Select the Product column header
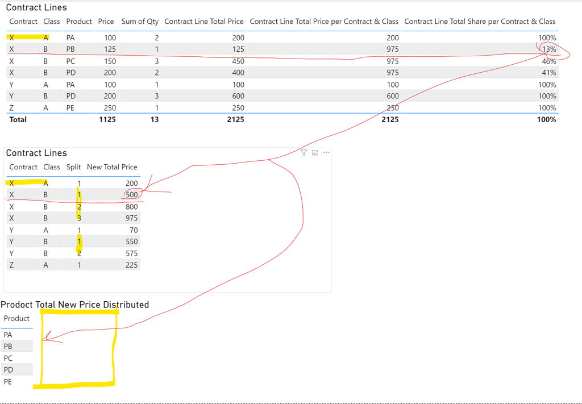 tap(78, 21)
